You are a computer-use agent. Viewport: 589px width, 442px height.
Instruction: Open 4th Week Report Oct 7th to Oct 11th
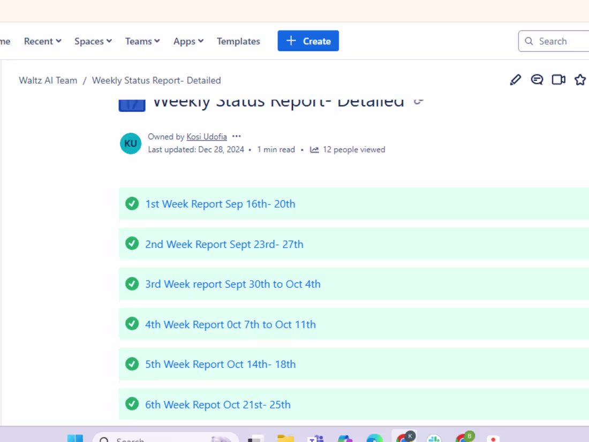[x=230, y=324]
